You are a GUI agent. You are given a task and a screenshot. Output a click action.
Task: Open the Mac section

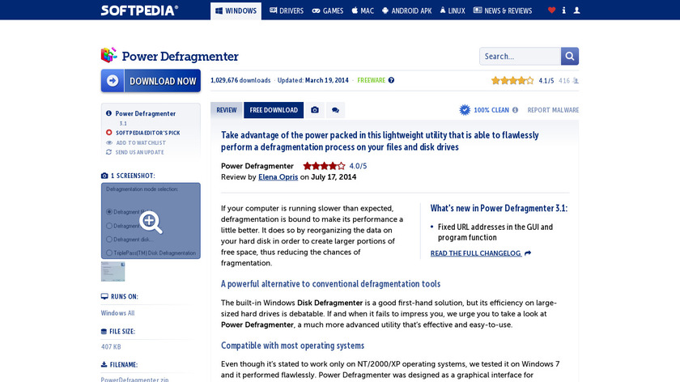coord(363,11)
